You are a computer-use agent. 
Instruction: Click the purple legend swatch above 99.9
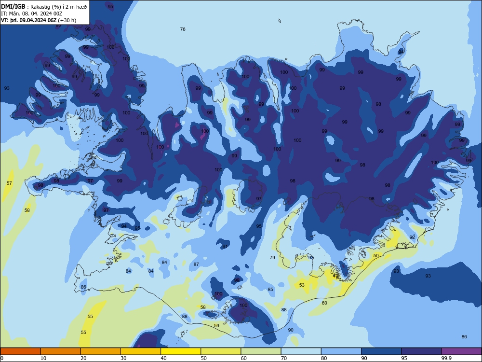click(461, 351)
